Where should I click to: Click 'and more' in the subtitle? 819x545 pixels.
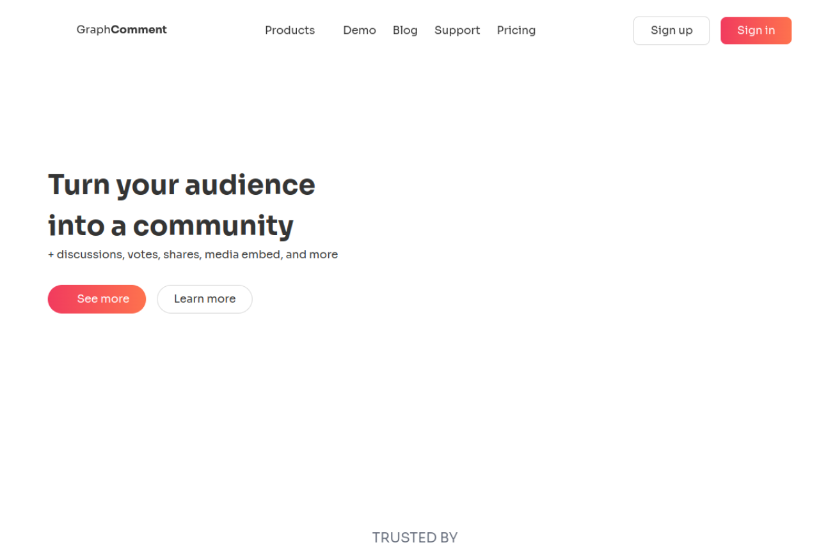pyautogui.click(x=312, y=254)
